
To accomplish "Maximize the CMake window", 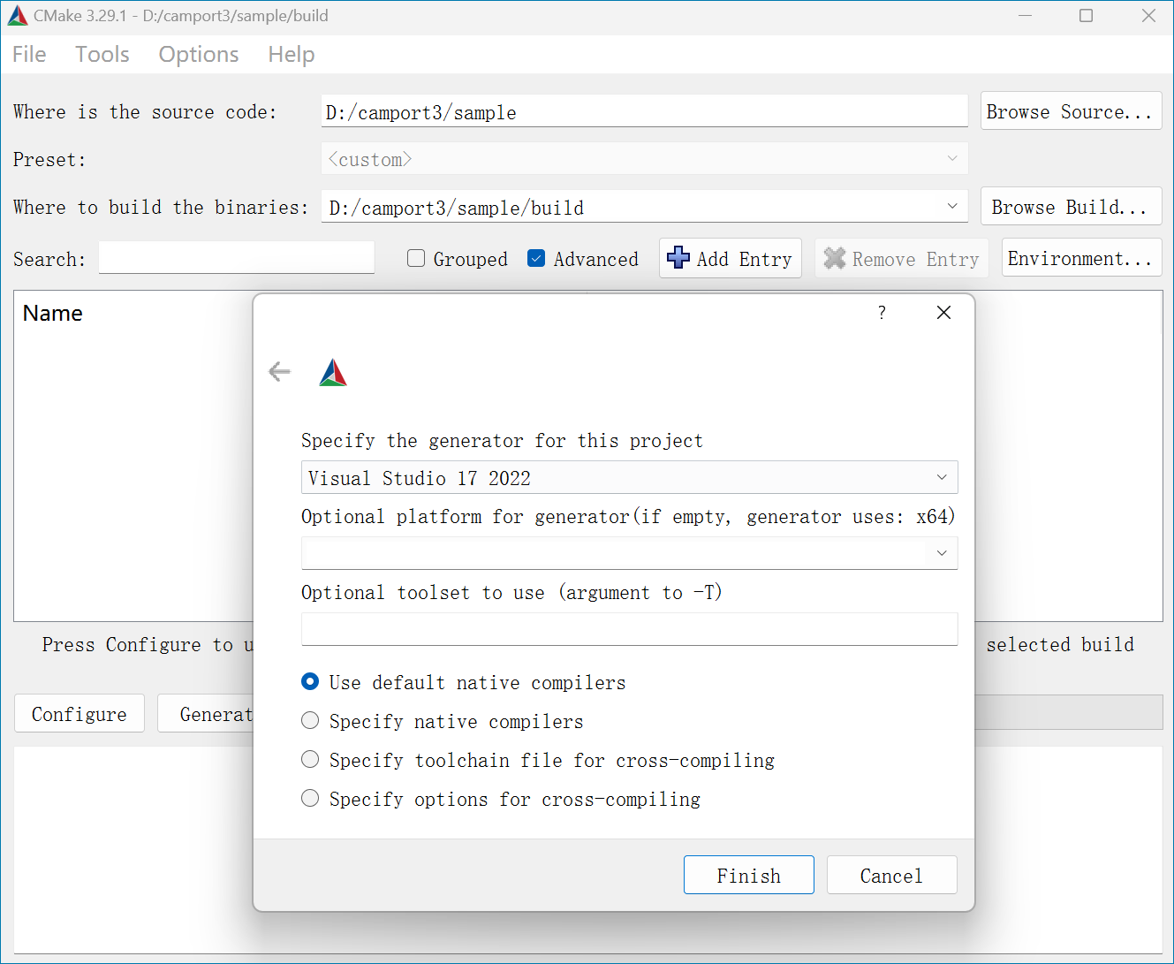I will point(1087,16).
